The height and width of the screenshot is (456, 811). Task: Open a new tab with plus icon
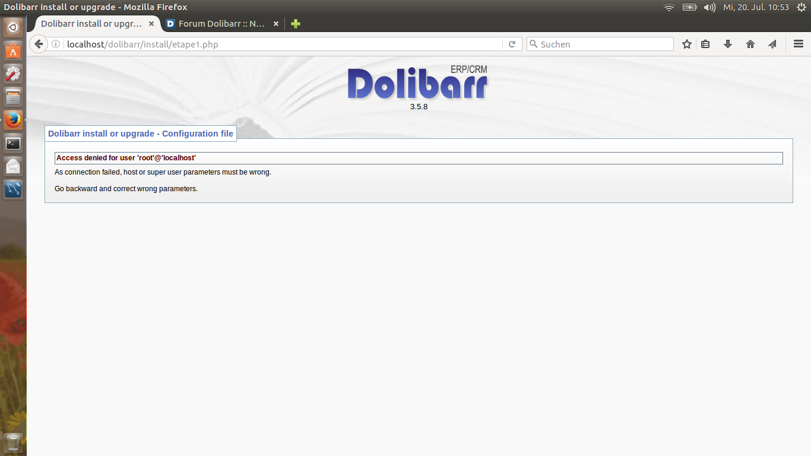coord(296,24)
